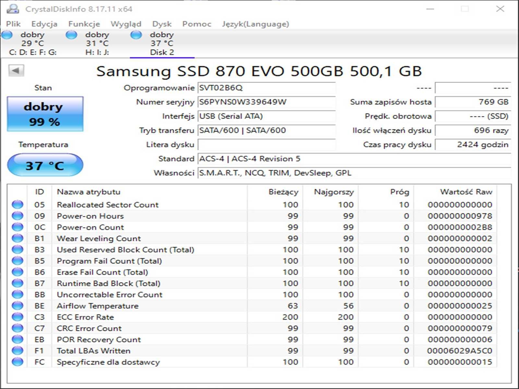Click the Ilość włączeń dysku value 696 razy
Viewport: 519px width, 389px height.
pyautogui.click(x=473, y=131)
